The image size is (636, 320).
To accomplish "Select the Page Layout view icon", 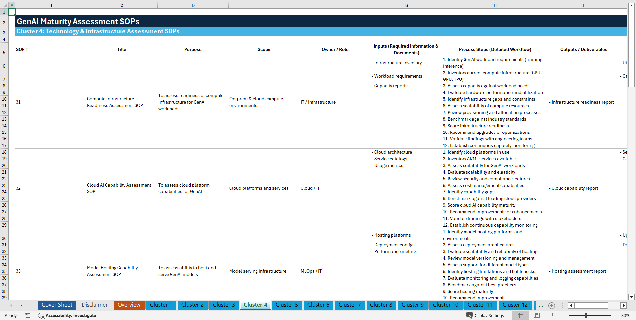I will (x=537, y=315).
